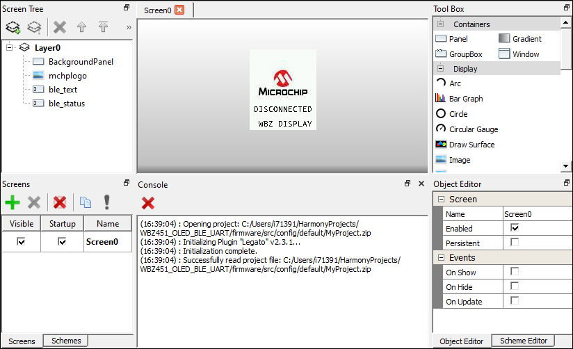The height and width of the screenshot is (349, 573).
Task: Select ble_status label in the tree
Action: coord(67,104)
